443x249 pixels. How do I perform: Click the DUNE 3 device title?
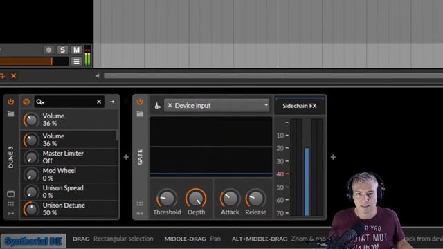pos(11,157)
